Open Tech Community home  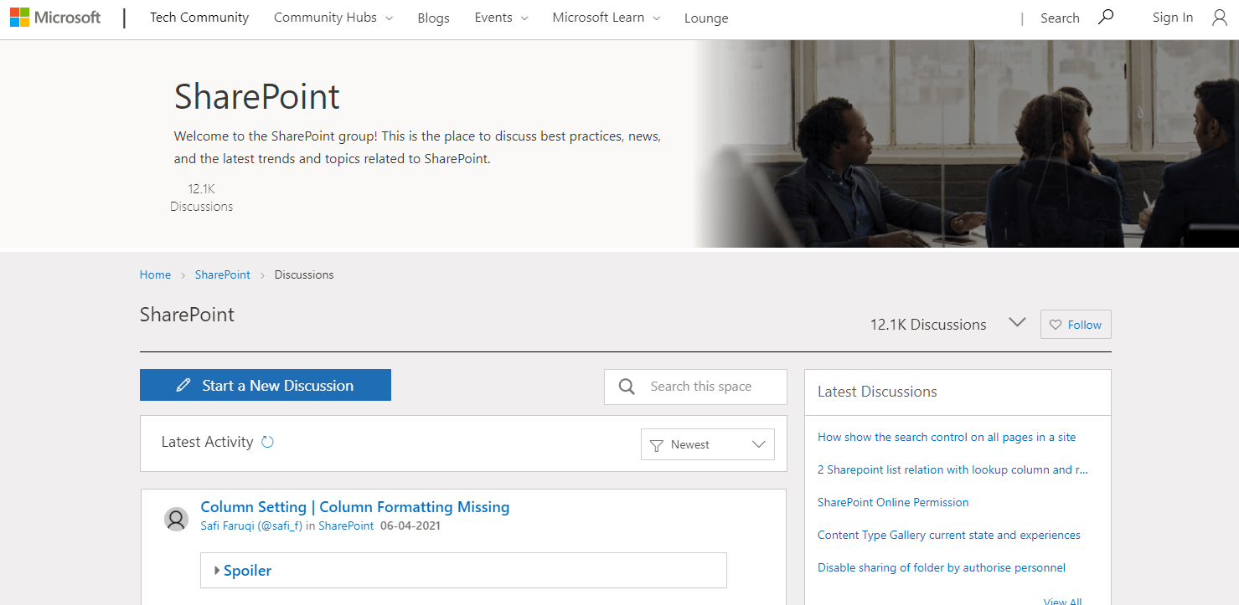(x=199, y=18)
